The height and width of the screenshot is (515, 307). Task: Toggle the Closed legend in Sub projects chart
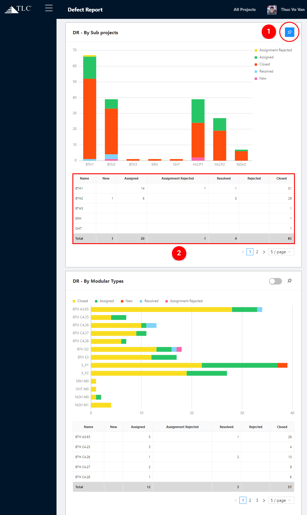pos(264,64)
